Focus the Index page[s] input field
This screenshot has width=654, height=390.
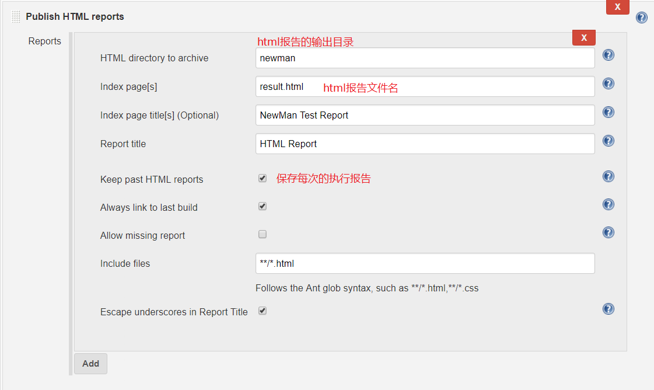(x=425, y=86)
